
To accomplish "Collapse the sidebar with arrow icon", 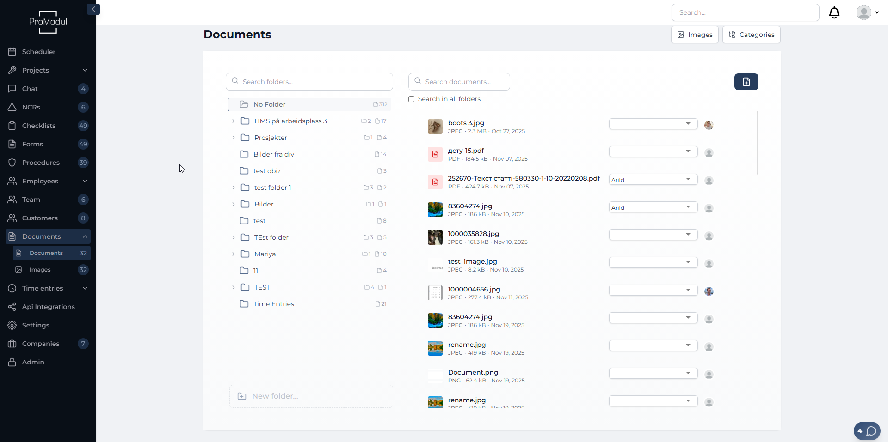I will click(93, 9).
